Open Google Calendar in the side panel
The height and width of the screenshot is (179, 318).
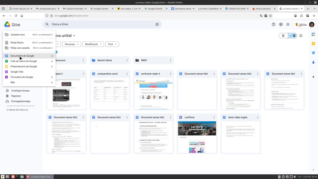tap(313, 35)
